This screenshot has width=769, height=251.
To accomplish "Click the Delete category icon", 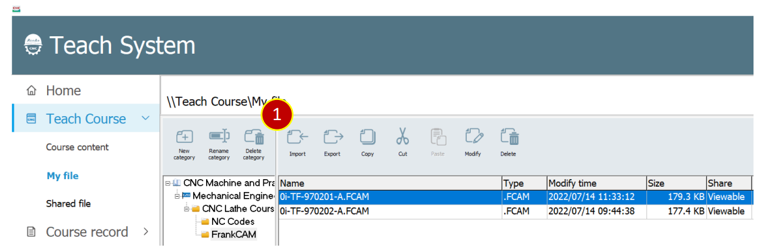I will pyautogui.click(x=255, y=137).
